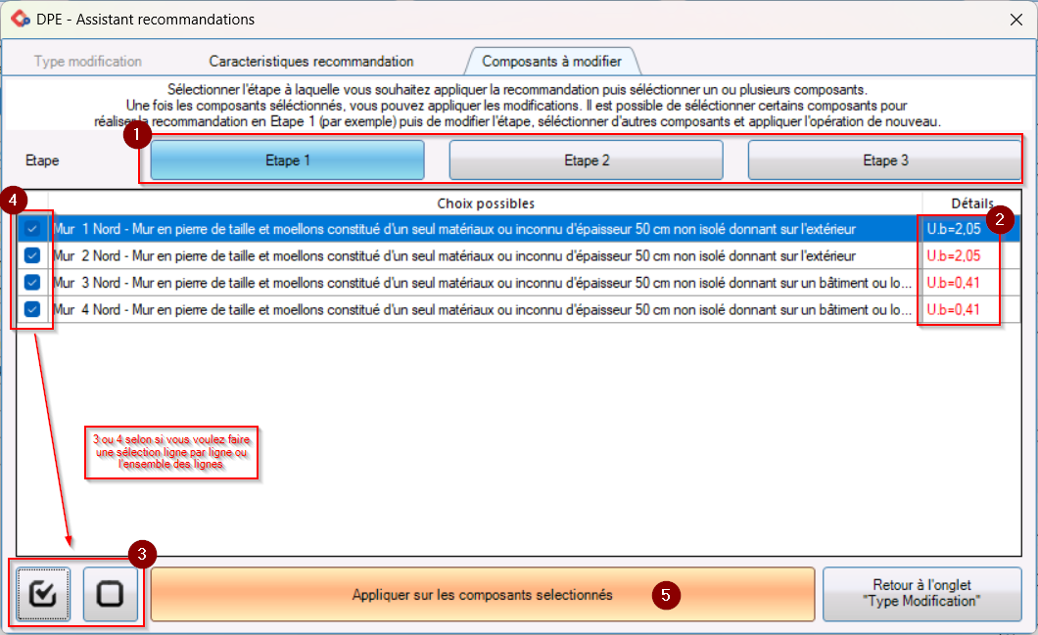Switch to Caracteristiques recommandation tab
The width and height of the screenshot is (1038, 635).
coord(311,61)
